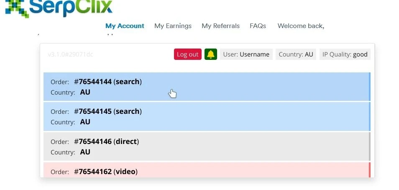Viewport: 399px width, 190px height.
Task: Open the My Earnings menu item
Action: pyautogui.click(x=173, y=26)
